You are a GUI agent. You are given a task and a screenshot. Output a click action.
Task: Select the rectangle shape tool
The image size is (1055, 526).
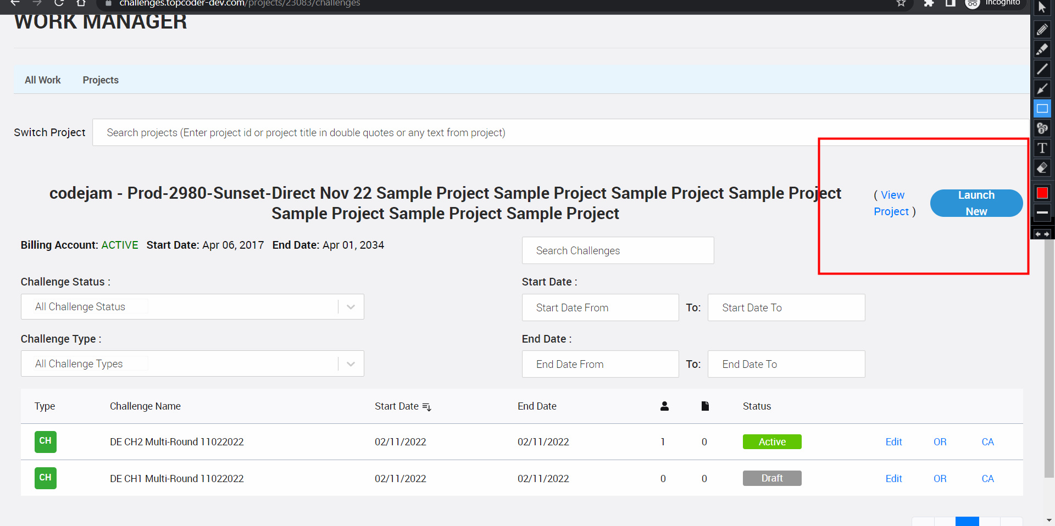click(1042, 108)
